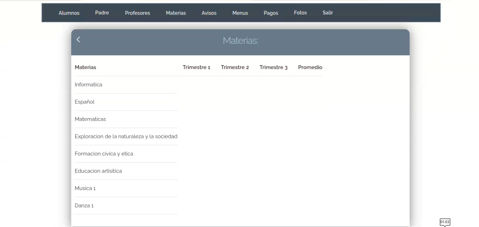479x227 pixels.
Task: View the Fotos page
Action: point(300,13)
